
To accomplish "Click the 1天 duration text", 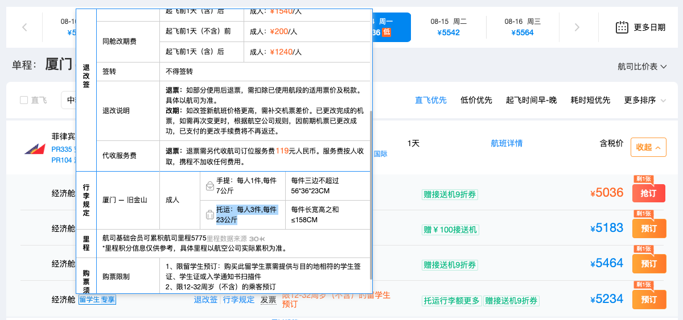I will pyautogui.click(x=414, y=143).
